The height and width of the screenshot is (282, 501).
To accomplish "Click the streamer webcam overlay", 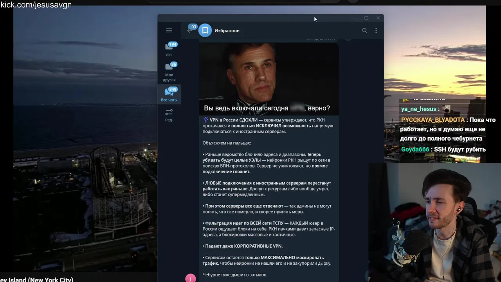I will pos(434,222).
